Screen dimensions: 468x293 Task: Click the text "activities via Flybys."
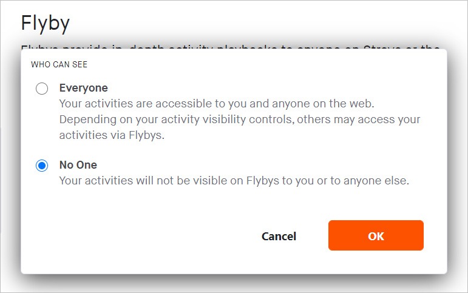(112, 135)
